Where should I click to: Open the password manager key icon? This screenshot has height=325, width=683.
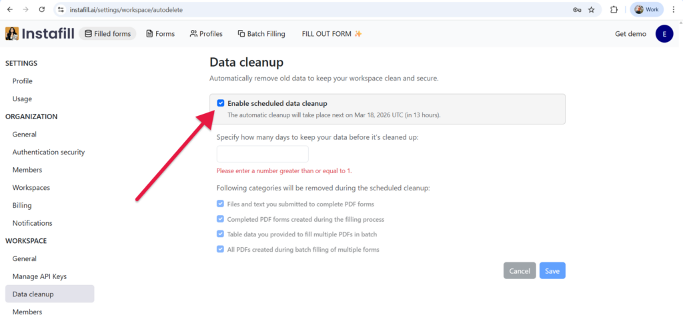click(x=577, y=10)
